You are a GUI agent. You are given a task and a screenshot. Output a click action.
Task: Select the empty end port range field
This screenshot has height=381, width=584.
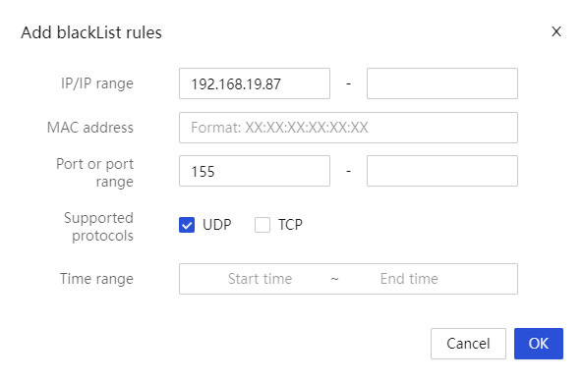[x=442, y=171]
